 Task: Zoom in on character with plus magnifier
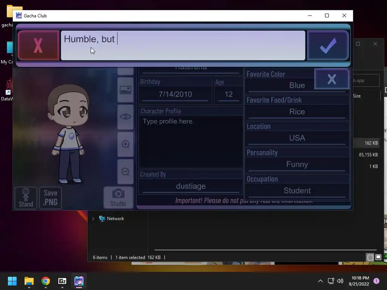(x=125, y=144)
